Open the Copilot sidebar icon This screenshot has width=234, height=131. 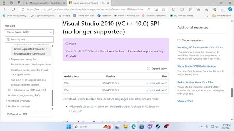(230, 9)
